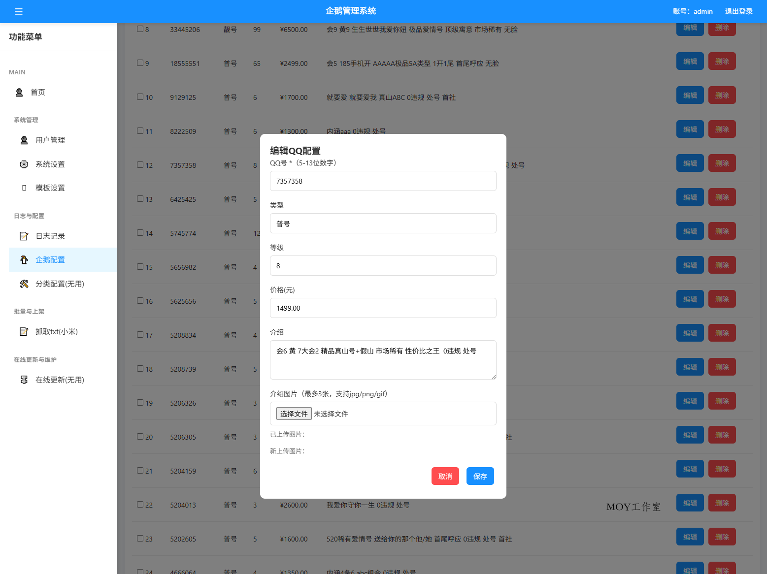
Task: Click the 退出登录 logout link
Action: (738, 11)
